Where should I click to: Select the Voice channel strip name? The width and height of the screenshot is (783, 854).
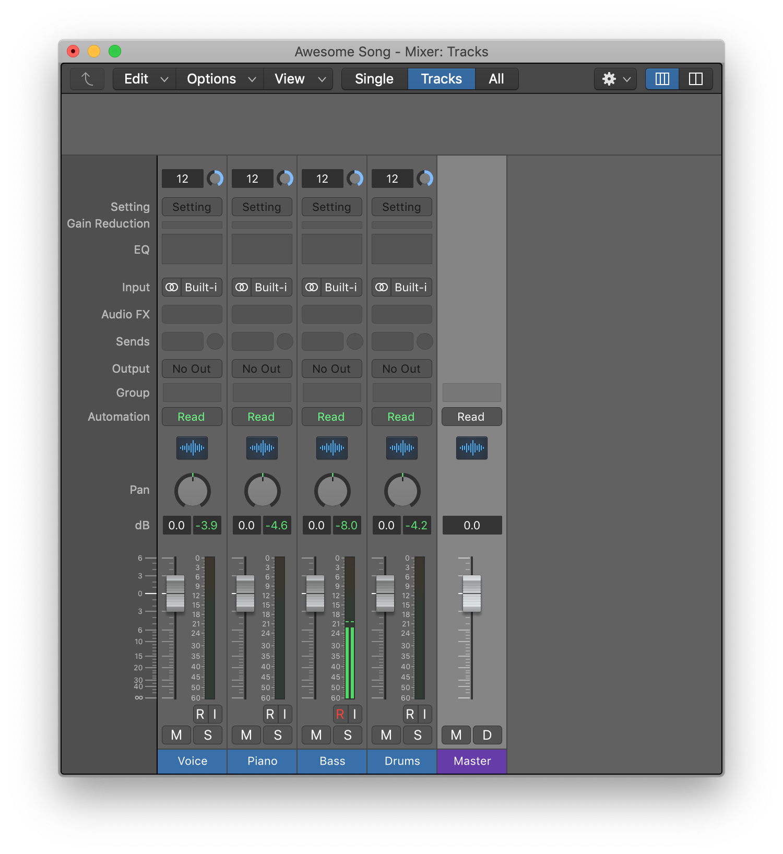point(192,761)
